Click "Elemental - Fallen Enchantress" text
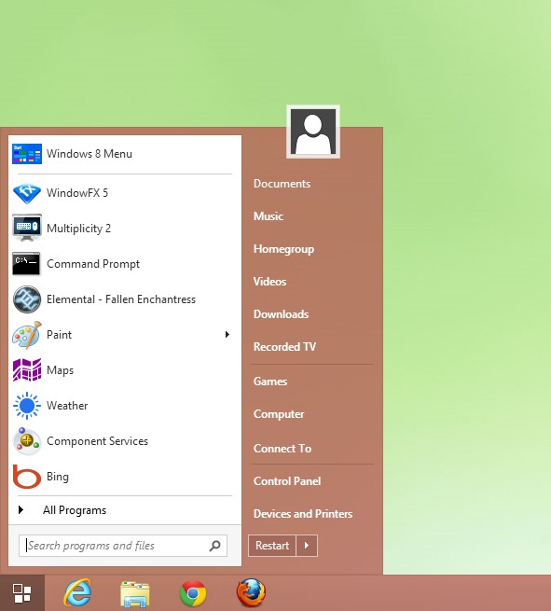This screenshot has height=611, width=551. tap(121, 299)
